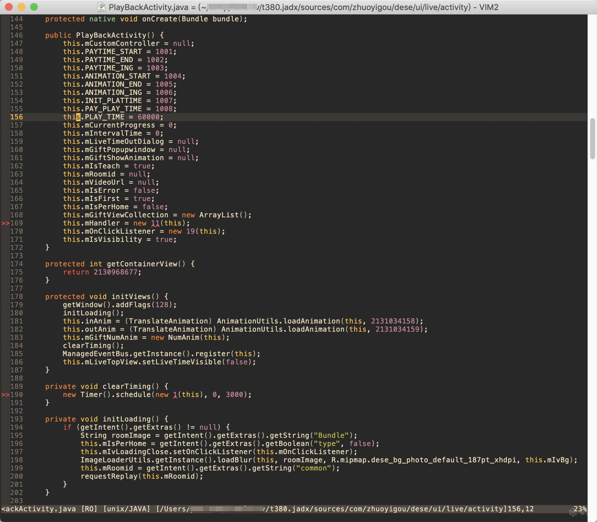Click 'clearTiming()' declaration on line 189
This screenshot has height=522, width=597.
tap(131, 387)
